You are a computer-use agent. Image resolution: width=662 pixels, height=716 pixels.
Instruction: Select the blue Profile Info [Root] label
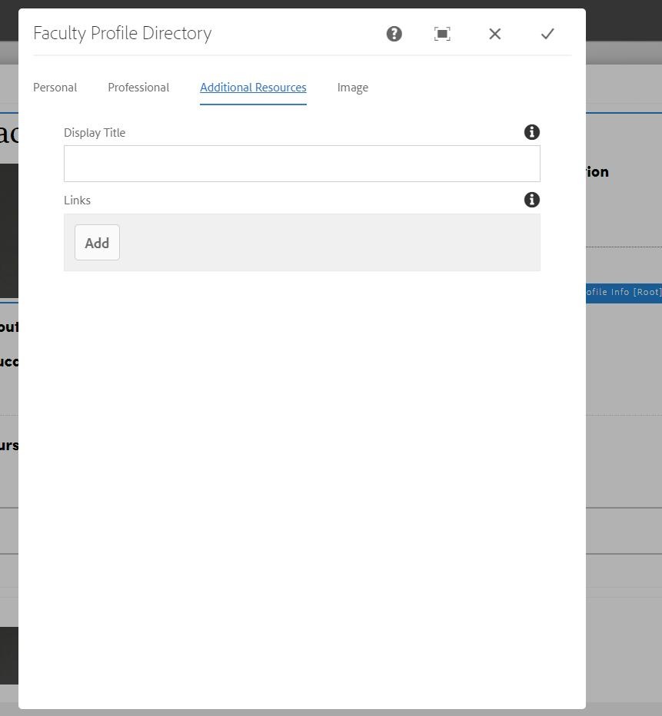[624, 292]
